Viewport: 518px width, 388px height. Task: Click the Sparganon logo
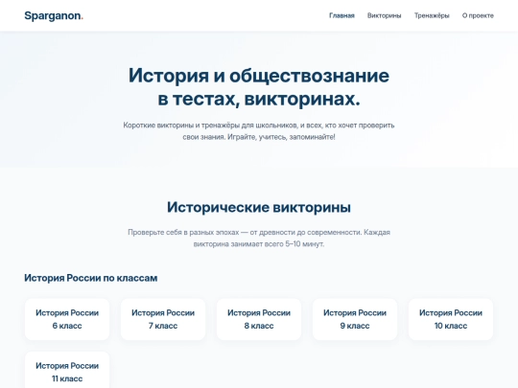click(x=54, y=16)
